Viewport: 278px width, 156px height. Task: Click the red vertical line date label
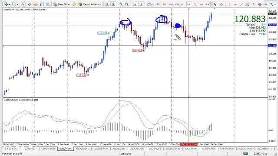[x=189, y=144]
